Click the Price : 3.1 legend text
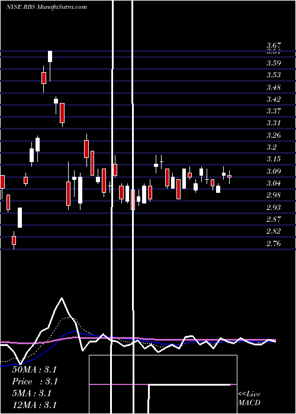 [x=35, y=381]
